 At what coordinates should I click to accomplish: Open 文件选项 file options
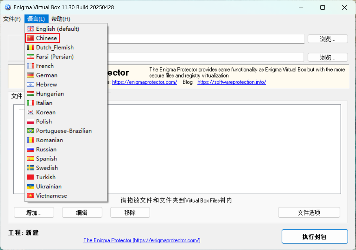point(309,213)
